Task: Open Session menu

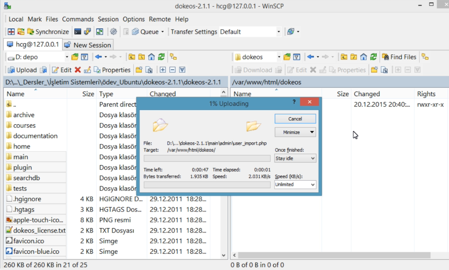Action: click(x=108, y=19)
